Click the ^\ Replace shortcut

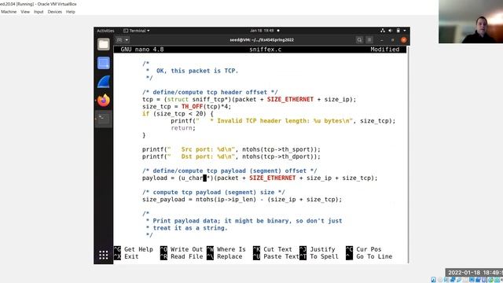[x=225, y=256]
